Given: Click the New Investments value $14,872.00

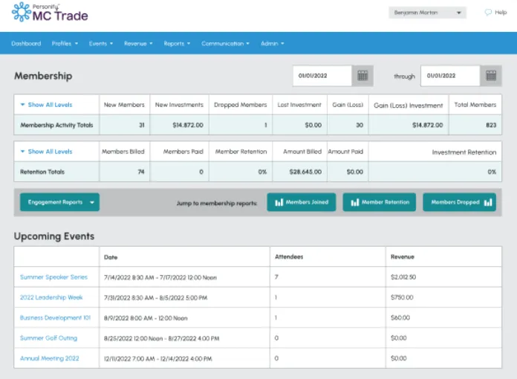Looking at the screenshot, I should [x=188, y=125].
